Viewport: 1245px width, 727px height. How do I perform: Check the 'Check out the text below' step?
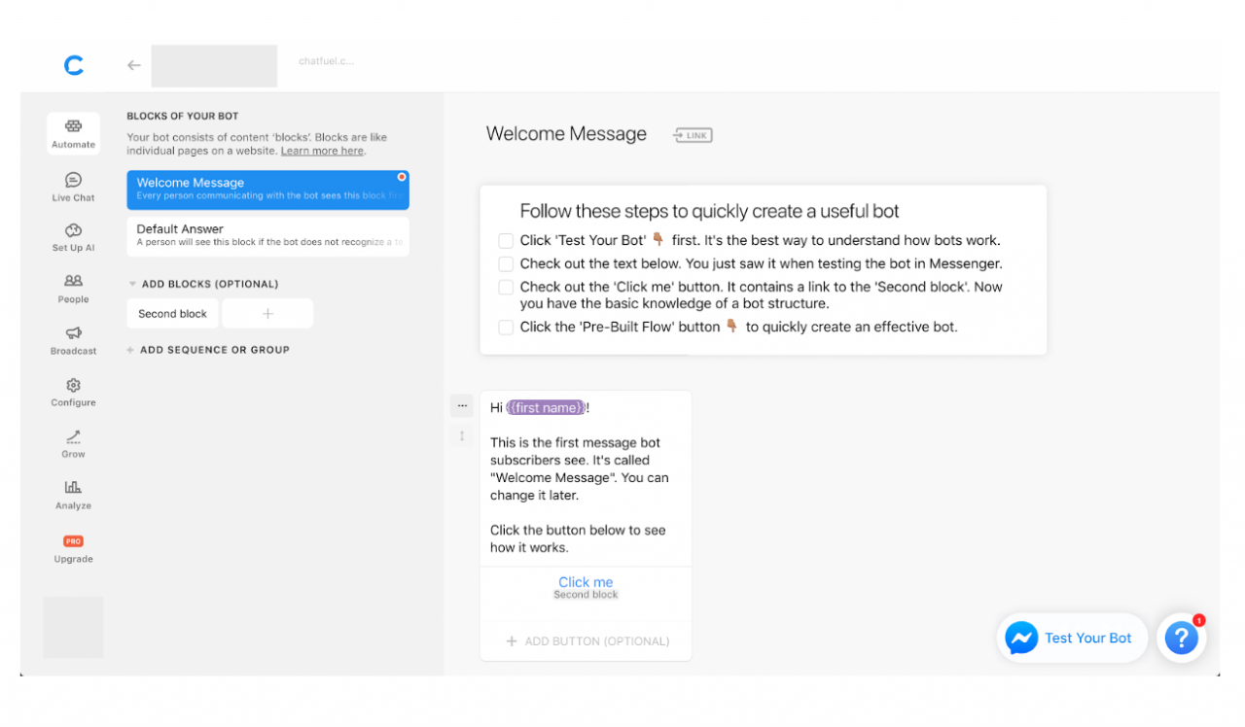[506, 264]
